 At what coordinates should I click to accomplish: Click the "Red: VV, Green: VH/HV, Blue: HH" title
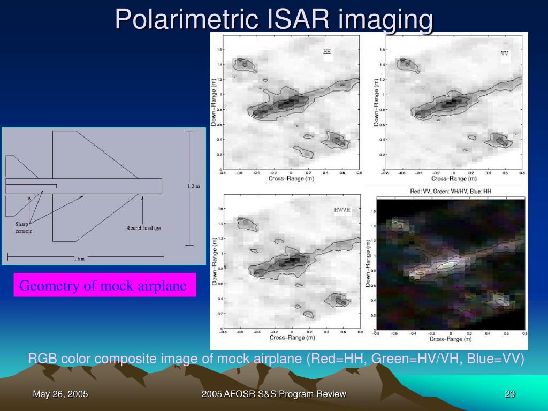coord(451,191)
